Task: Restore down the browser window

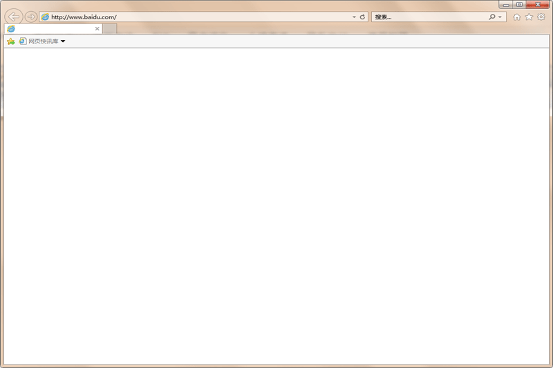Action: pyautogui.click(x=519, y=5)
